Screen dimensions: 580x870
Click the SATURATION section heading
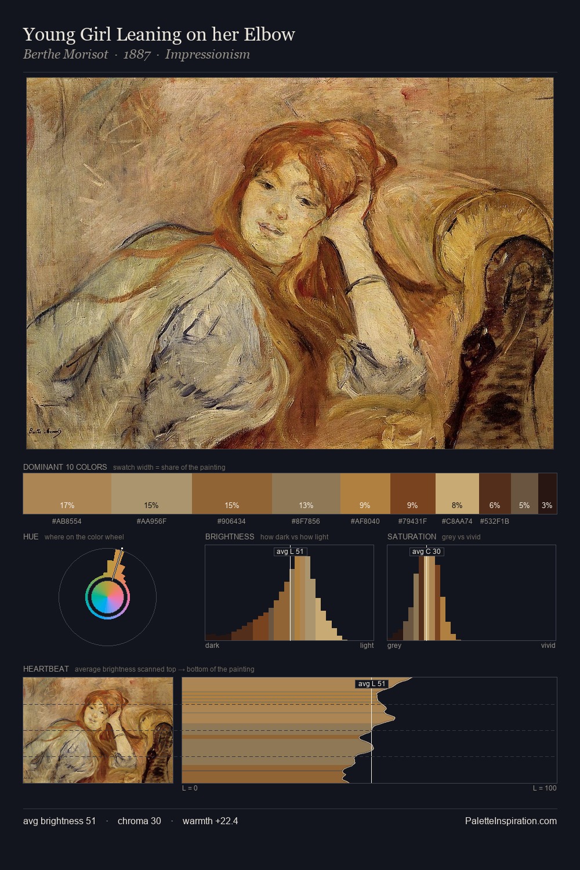click(412, 536)
